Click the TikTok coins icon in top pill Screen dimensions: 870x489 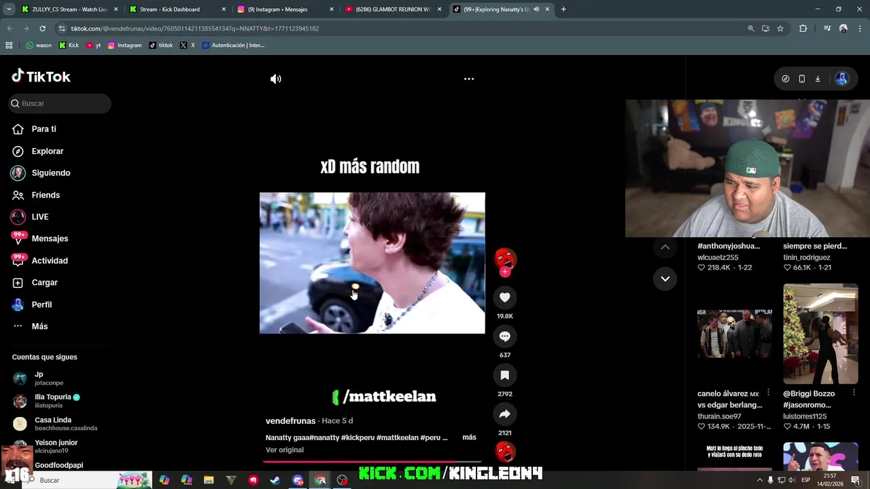pyautogui.click(x=785, y=79)
